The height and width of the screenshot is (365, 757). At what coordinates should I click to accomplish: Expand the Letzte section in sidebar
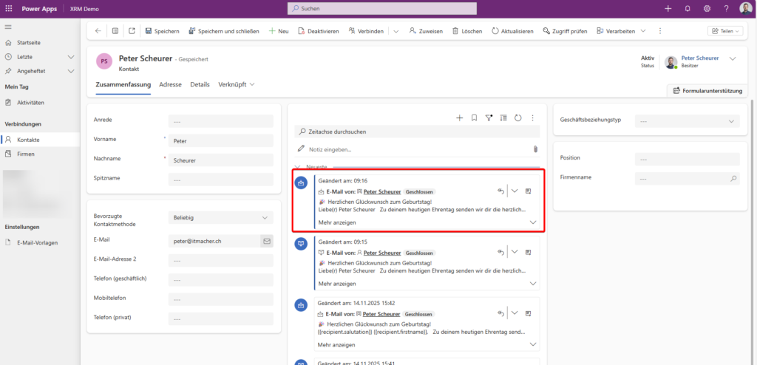[71, 57]
